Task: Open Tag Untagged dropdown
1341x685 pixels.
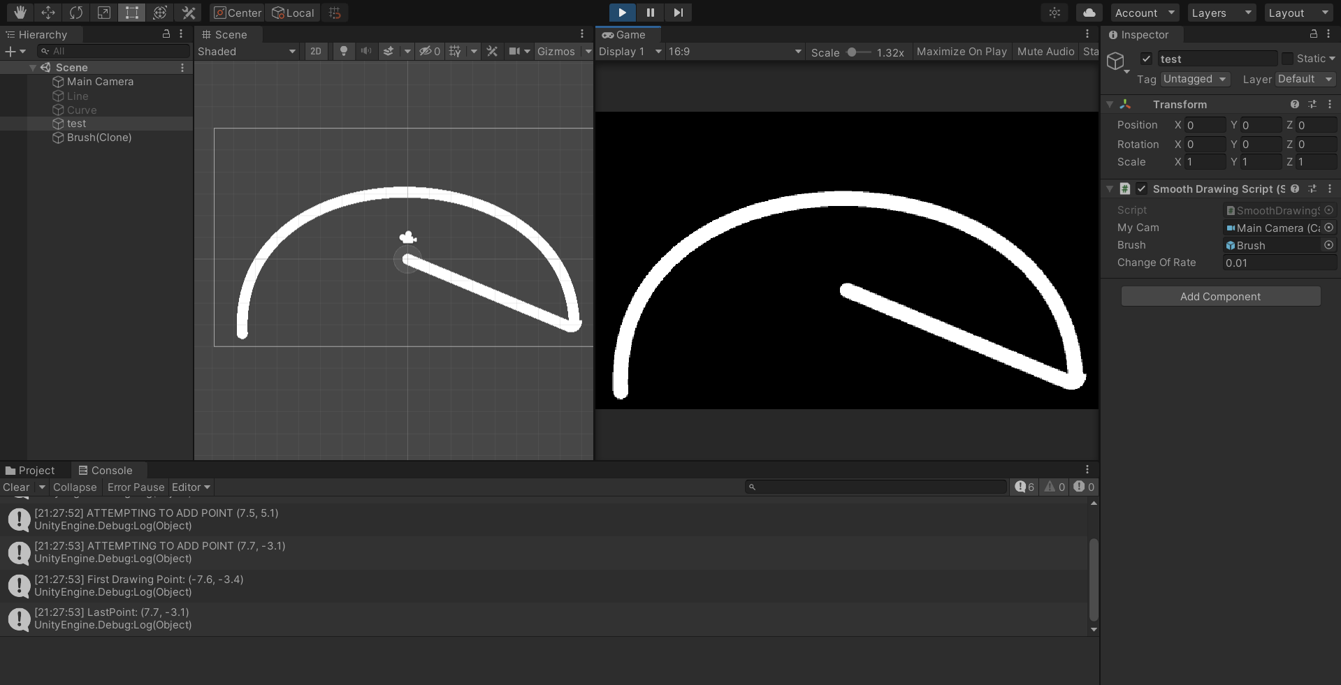Action: pyautogui.click(x=1195, y=79)
